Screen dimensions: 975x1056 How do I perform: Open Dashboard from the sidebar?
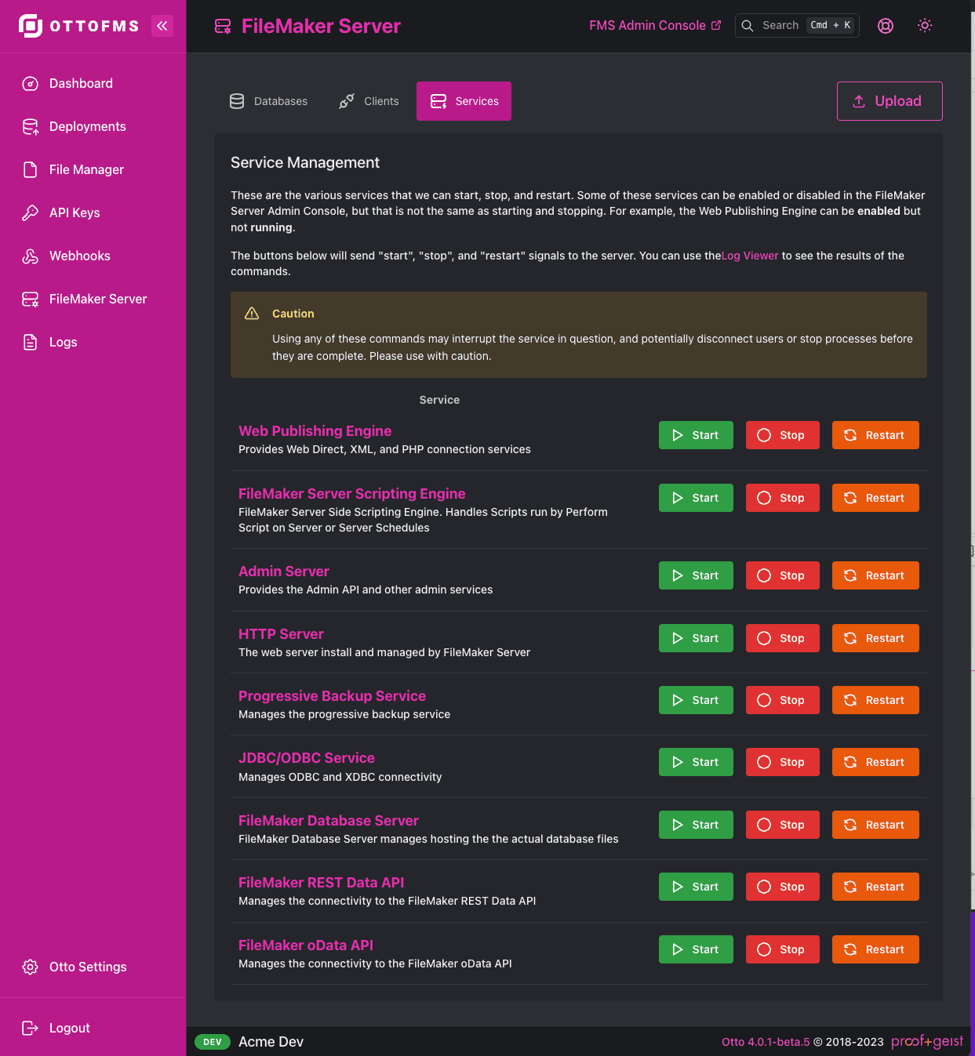81,84
